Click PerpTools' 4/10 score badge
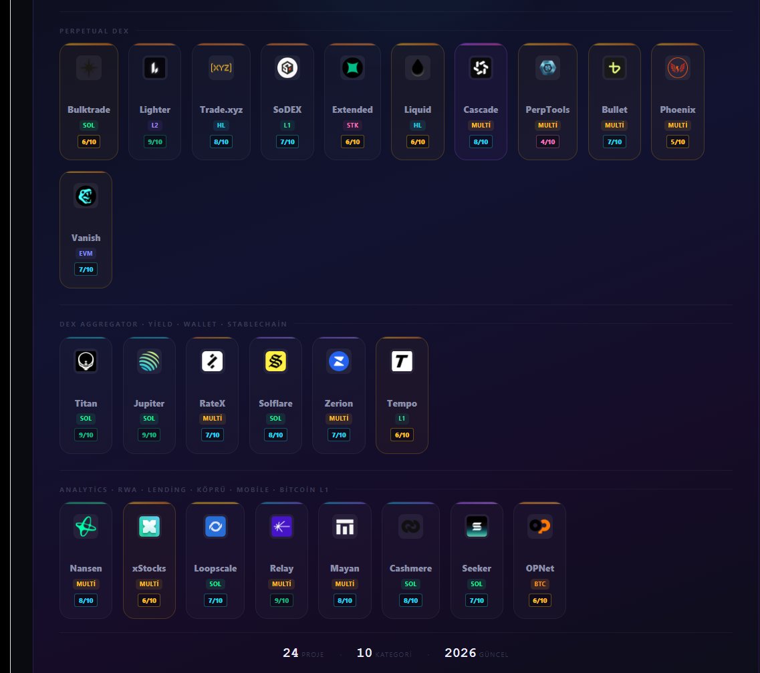 point(547,142)
